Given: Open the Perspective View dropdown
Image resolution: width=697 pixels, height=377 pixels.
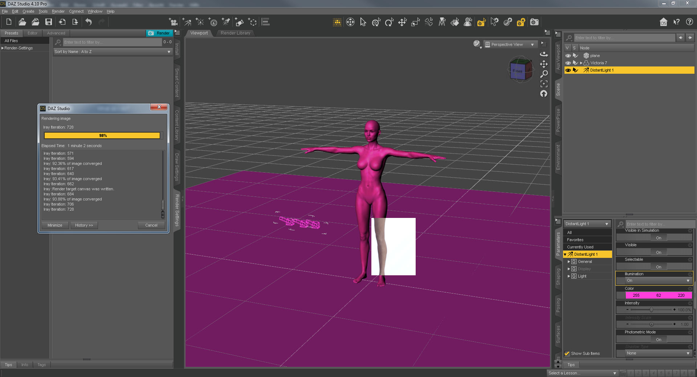Looking at the screenshot, I should 510,45.
